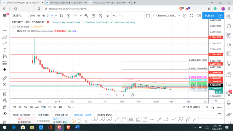Set date range to YTD
The width and height of the screenshot is (233, 131).
tap(43, 107)
